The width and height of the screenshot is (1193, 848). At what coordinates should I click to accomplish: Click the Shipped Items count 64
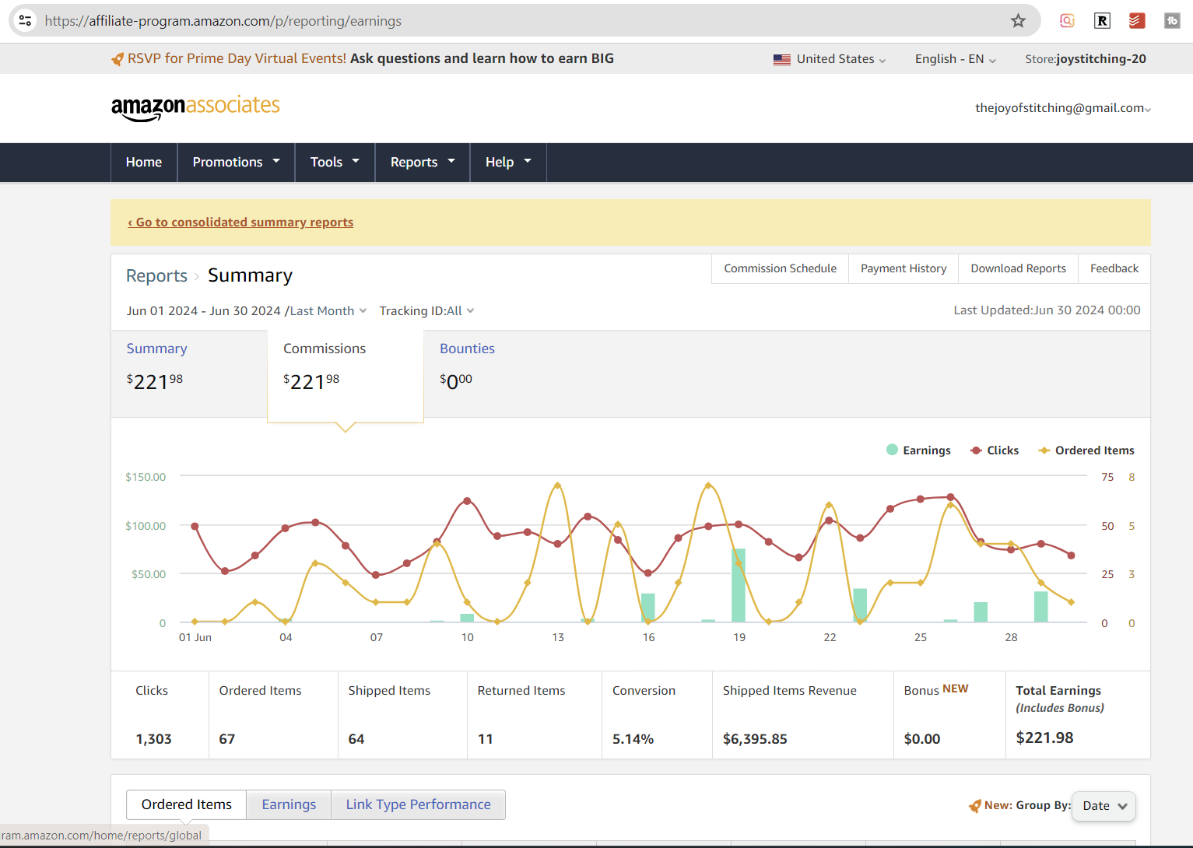(x=356, y=739)
